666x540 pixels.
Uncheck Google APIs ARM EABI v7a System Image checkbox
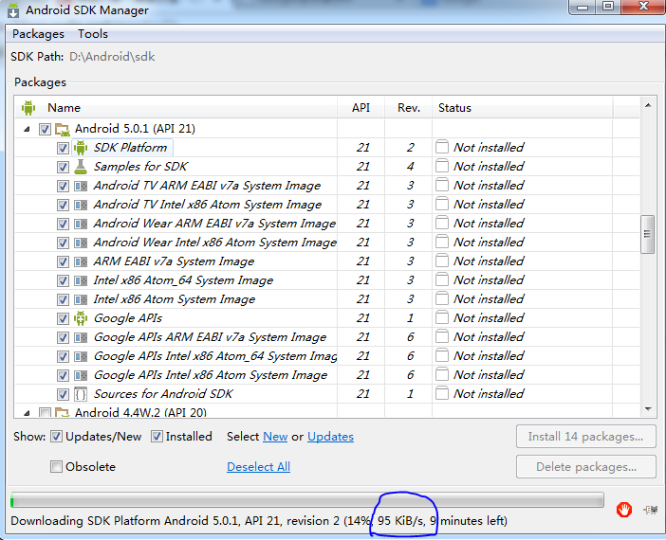pos(63,337)
